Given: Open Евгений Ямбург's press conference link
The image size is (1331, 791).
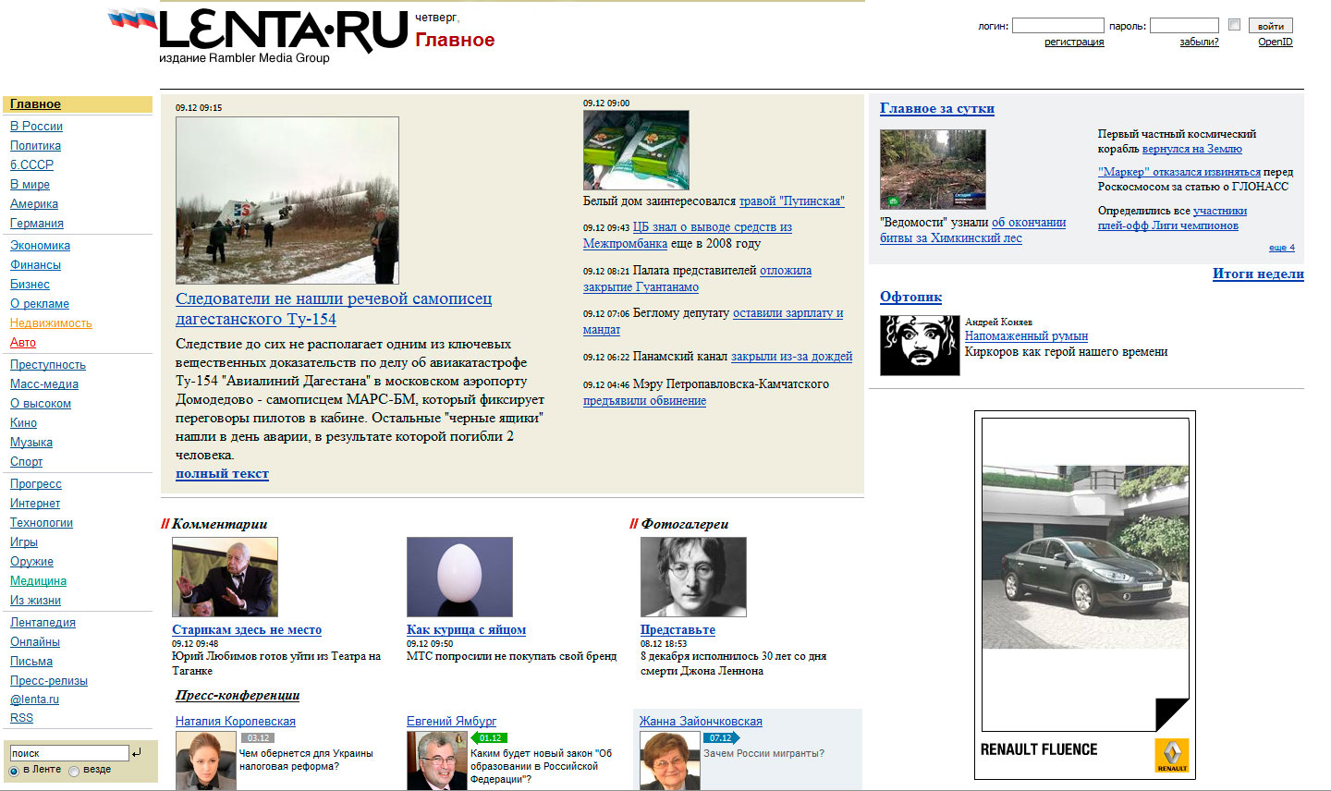Looking at the screenshot, I should pyautogui.click(x=452, y=722).
